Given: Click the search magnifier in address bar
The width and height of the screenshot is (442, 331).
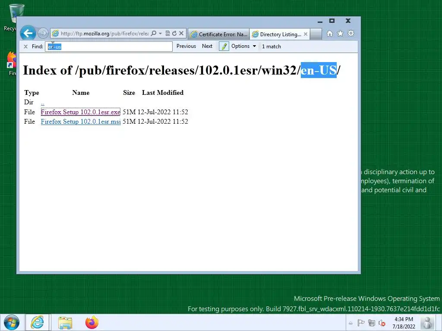Looking at the screenshot, I should [154, 34].
